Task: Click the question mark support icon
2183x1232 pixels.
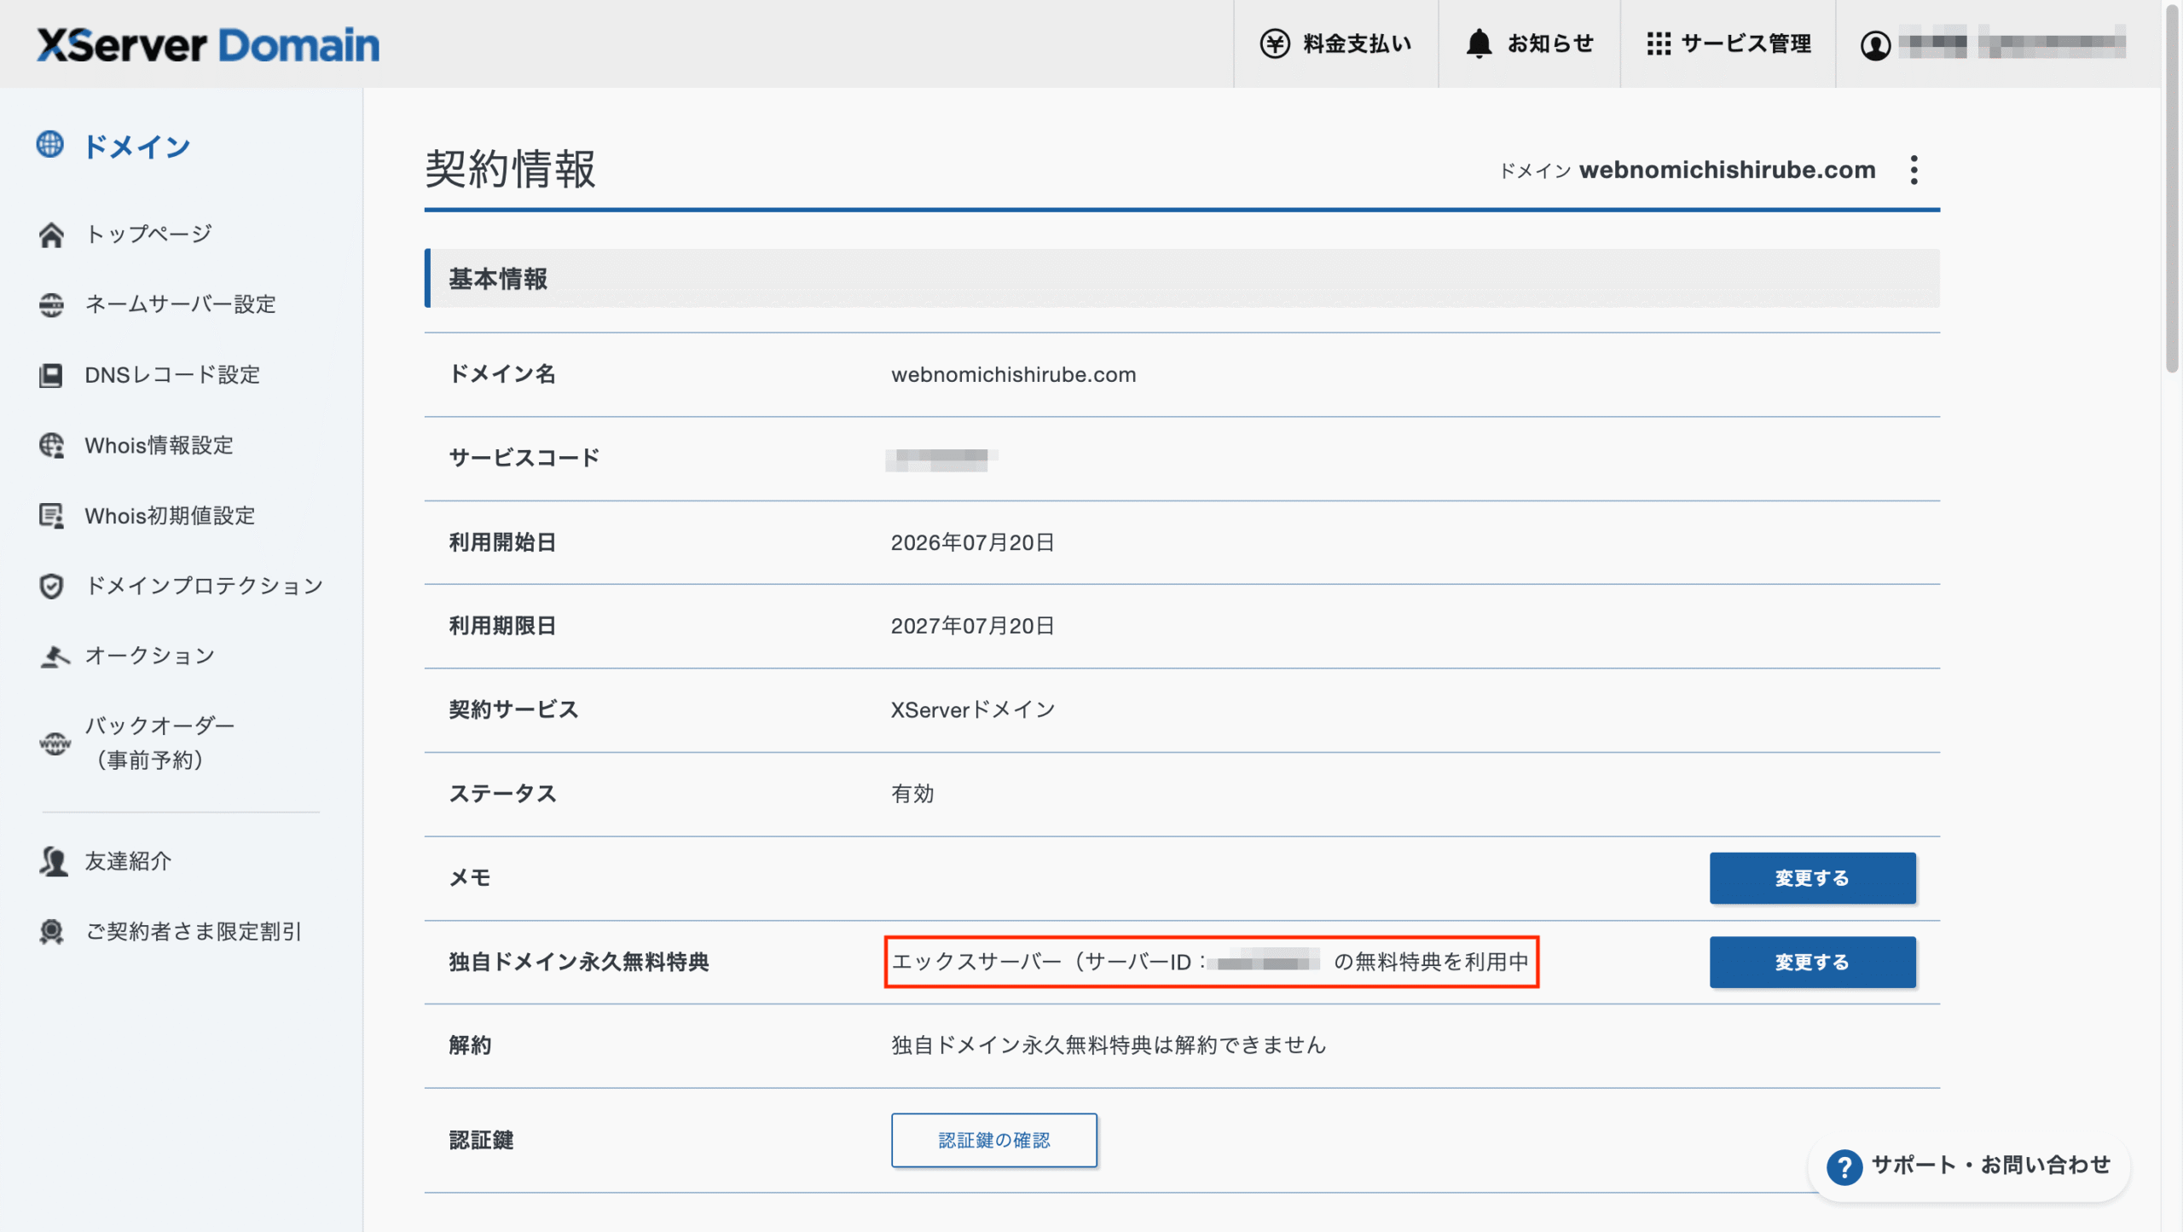Action: (x=1844, y=1166)
